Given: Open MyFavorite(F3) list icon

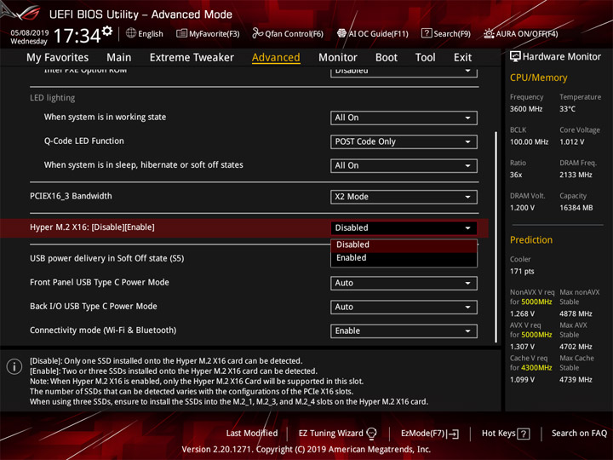Looking at the screenshot, I should pyautogui.click(x=181, y=33).
